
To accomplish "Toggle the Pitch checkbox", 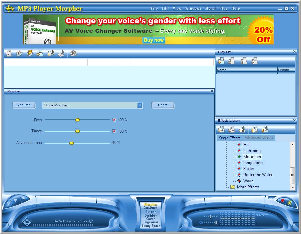I will coord(114,120).
